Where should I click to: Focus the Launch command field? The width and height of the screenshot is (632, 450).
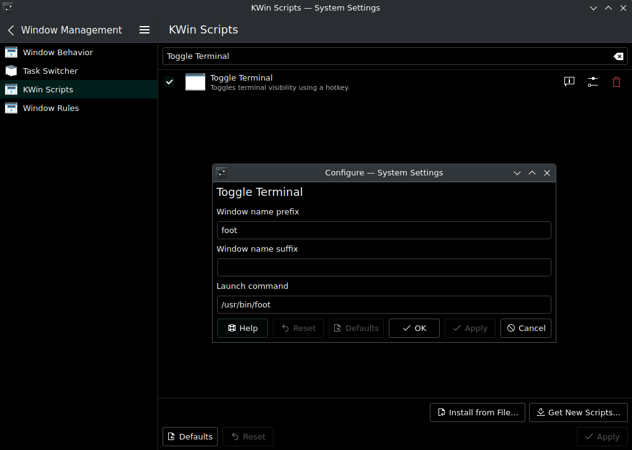coord(384,304)
